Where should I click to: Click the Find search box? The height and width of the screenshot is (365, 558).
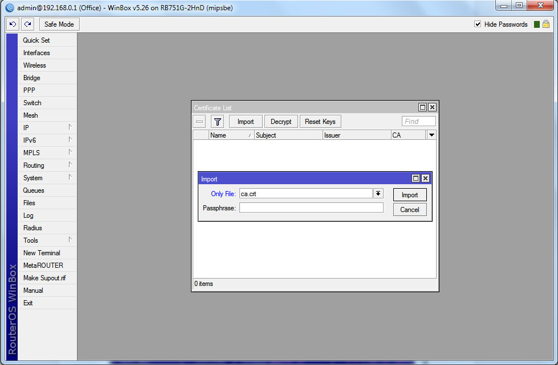pos(419,122)
